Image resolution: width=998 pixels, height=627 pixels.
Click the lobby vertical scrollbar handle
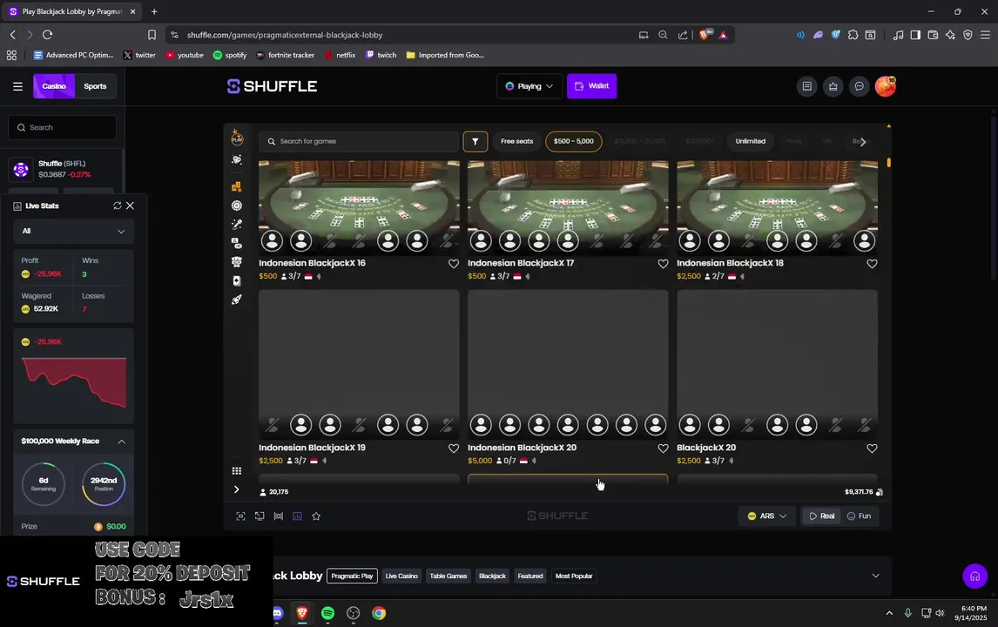click(x=888, y=162)
